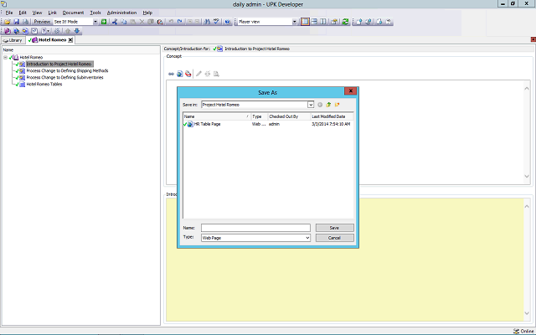Open the help icon dropdown arrow
The width and height of the screenshot is (536, 335).
[x=49, y=31]
